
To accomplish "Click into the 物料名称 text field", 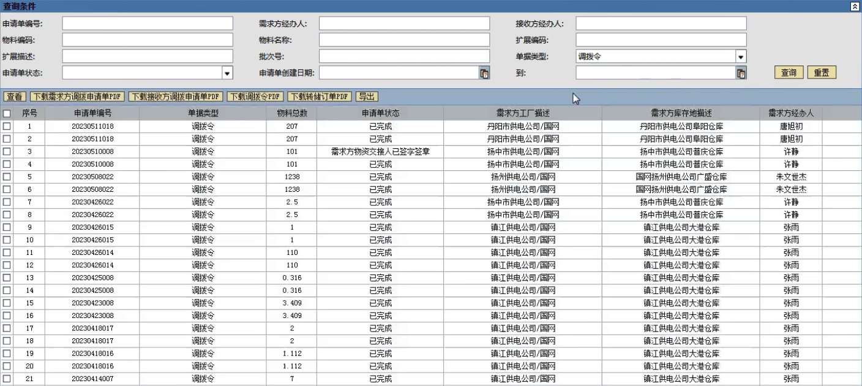I will 404,40.
